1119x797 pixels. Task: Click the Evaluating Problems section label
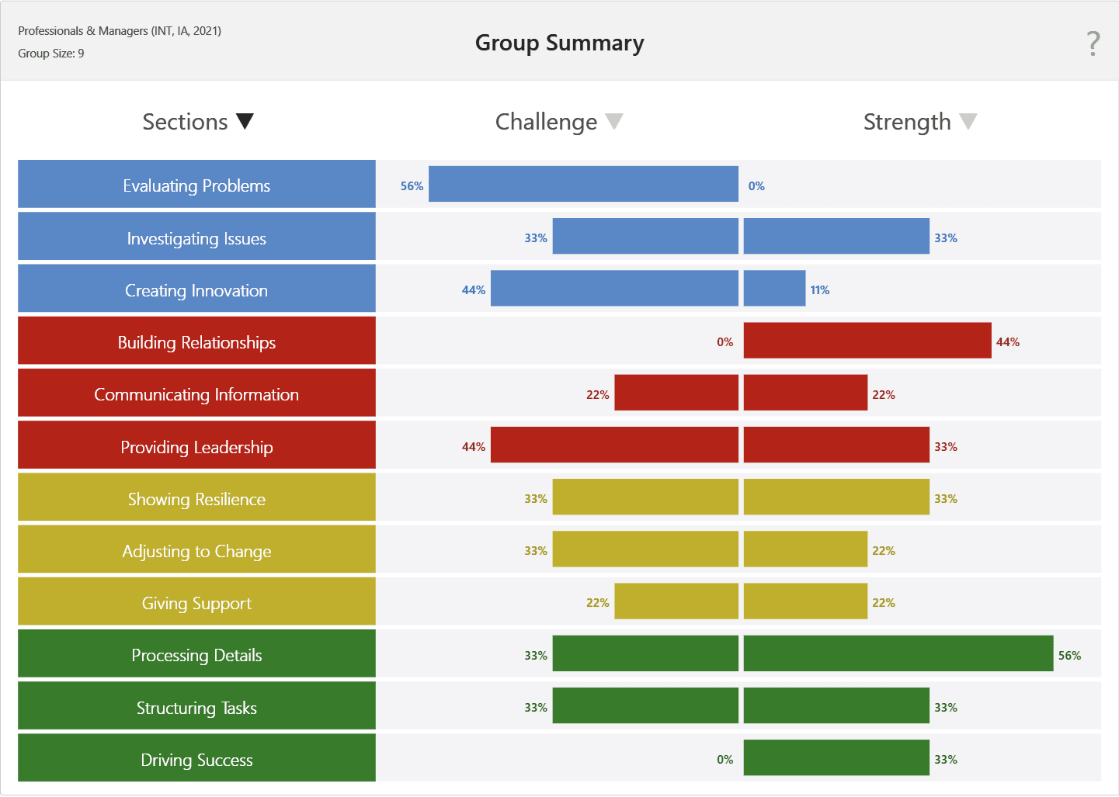point(196,185)
